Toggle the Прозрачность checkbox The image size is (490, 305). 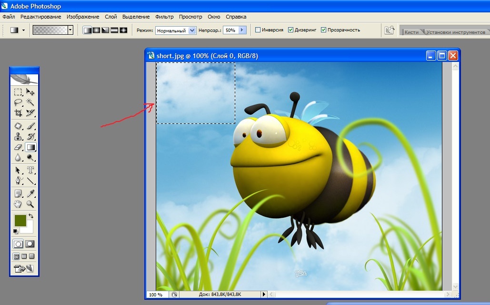(x=323, y=30)
